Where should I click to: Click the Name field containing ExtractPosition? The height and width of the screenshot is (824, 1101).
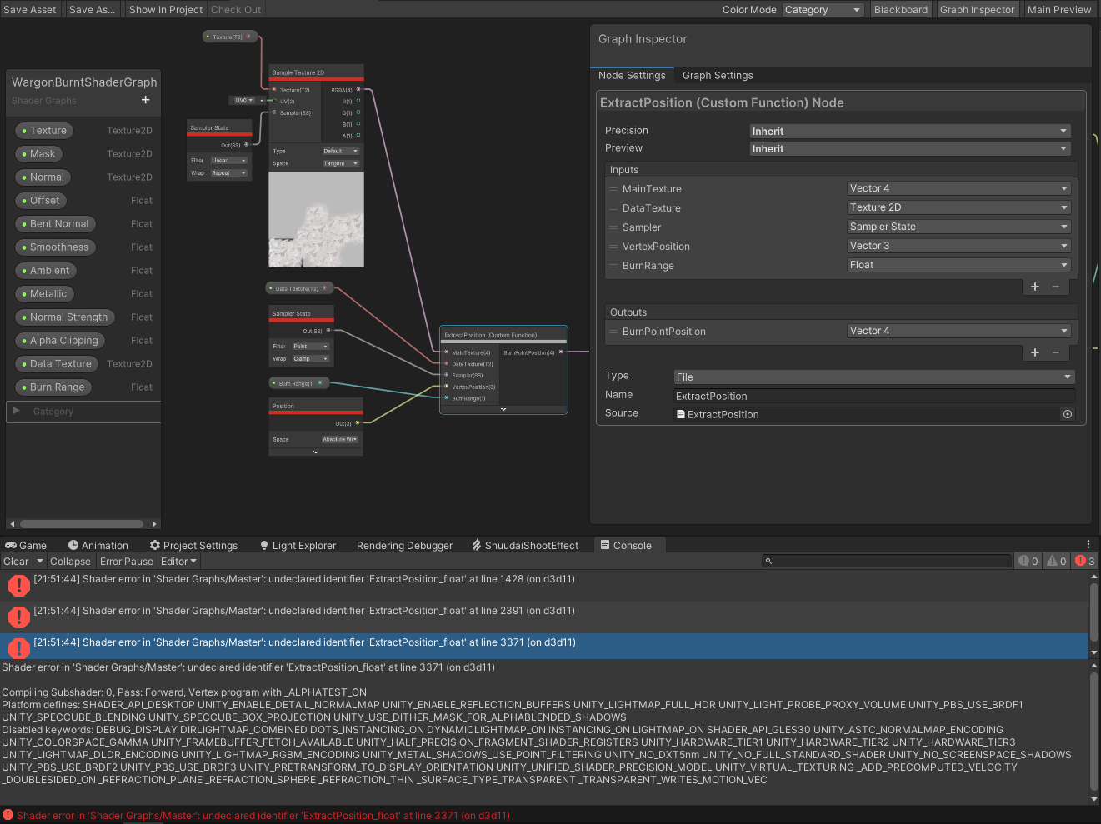(x=873, y=396)
